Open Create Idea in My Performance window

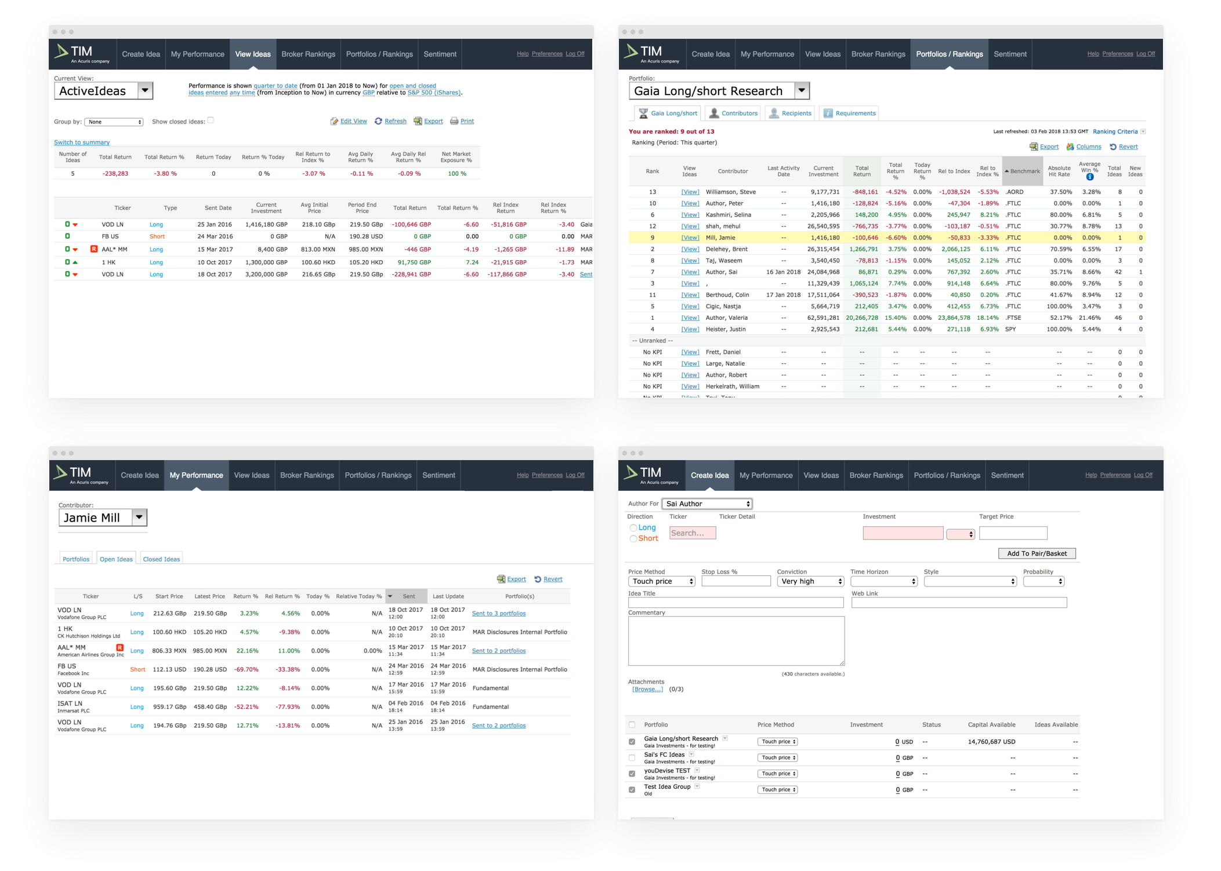[140, 475]
